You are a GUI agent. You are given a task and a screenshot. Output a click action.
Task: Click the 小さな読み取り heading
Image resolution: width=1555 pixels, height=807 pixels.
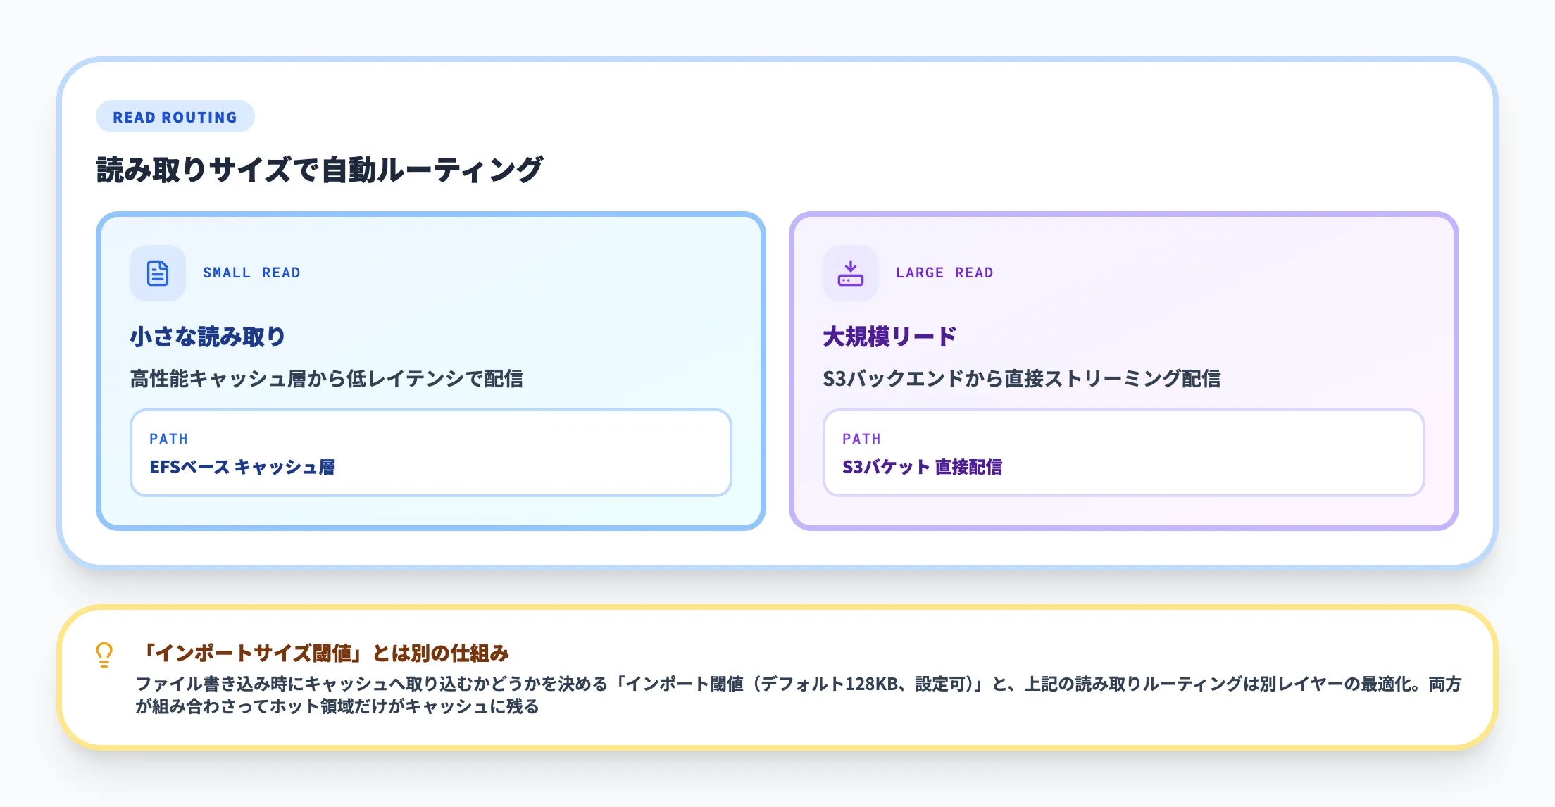[x=207, y=337]
